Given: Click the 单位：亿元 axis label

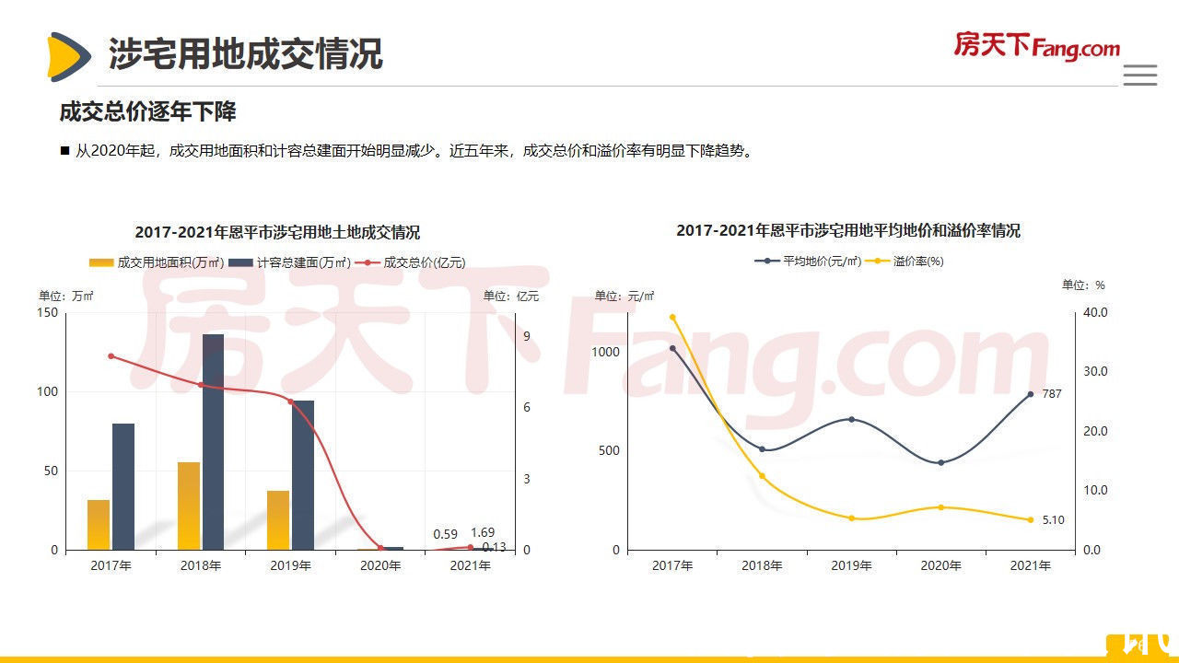Looking at the screenshot, I should tap(511, 296).
